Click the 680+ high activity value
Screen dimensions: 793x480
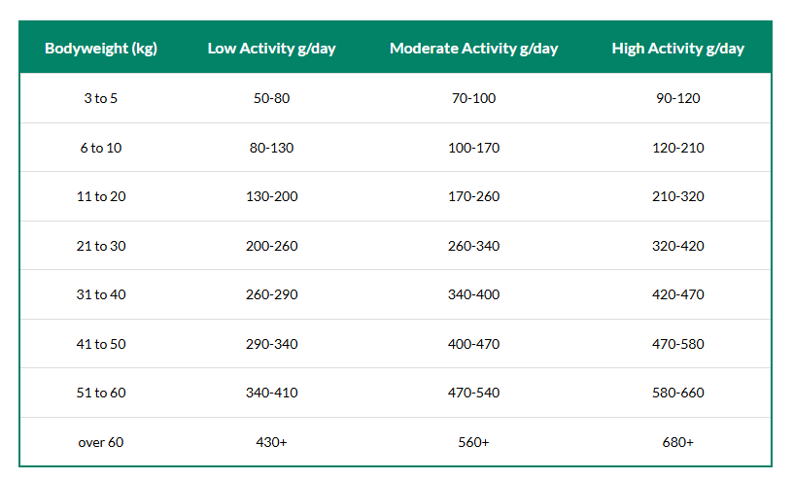pos(677,442)
